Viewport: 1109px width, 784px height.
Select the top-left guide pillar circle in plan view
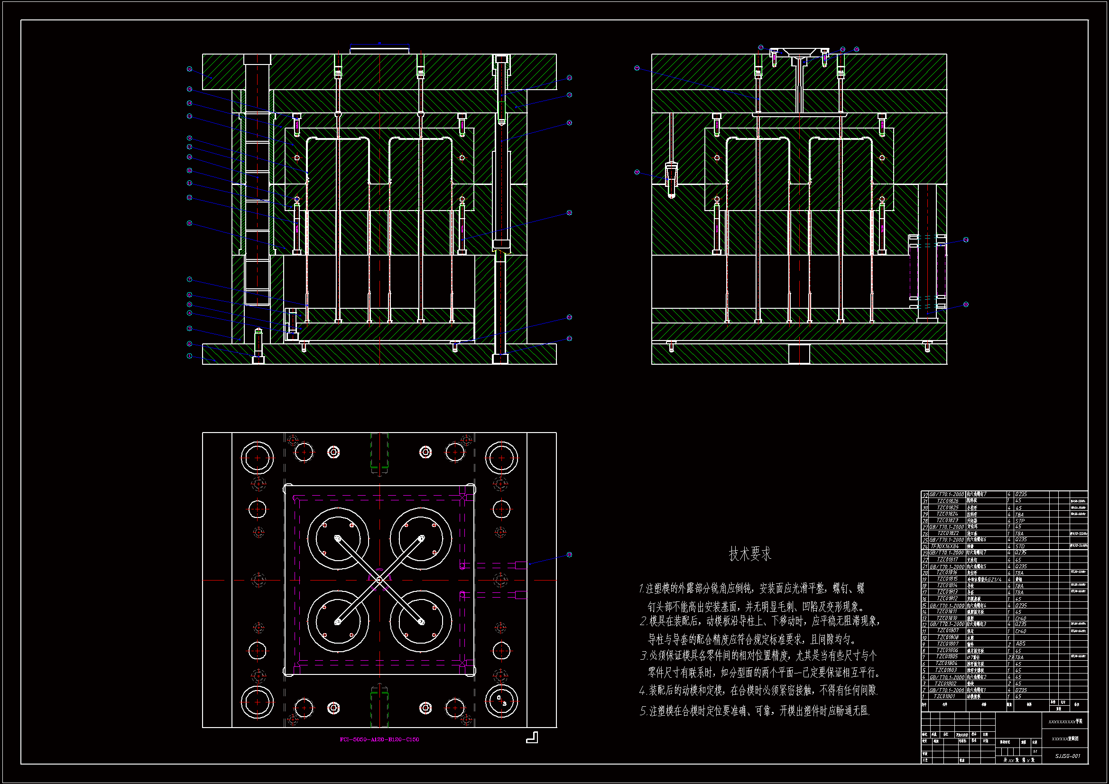click(x=258, y=458)
